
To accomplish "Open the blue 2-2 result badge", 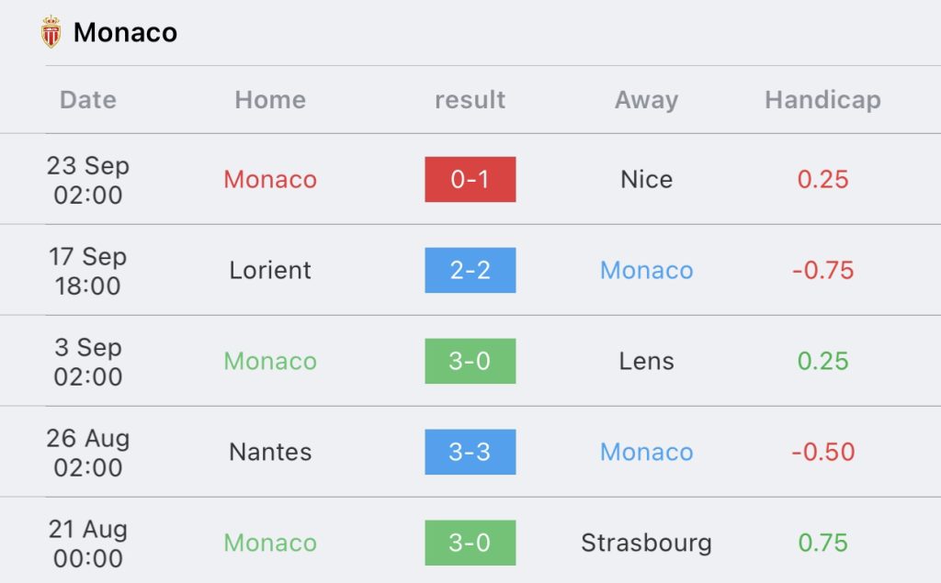I will tap(470, 270).
